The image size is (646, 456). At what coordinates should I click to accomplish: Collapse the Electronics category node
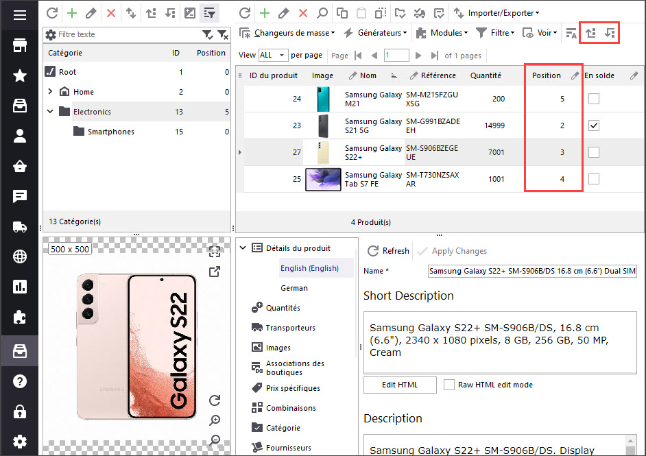pos(50,111)
